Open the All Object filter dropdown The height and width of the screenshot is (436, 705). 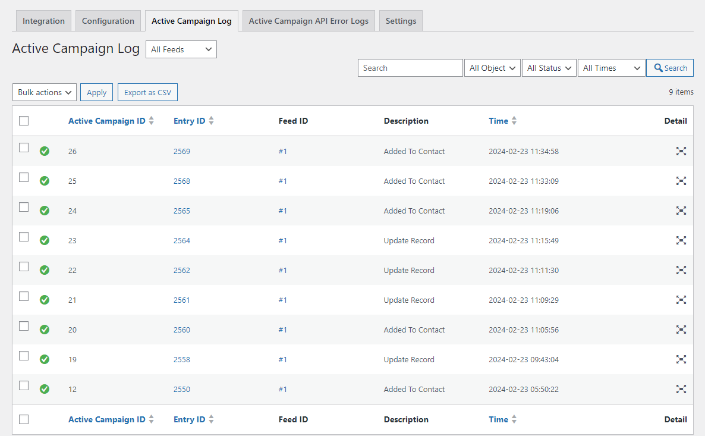click(492, 68)
